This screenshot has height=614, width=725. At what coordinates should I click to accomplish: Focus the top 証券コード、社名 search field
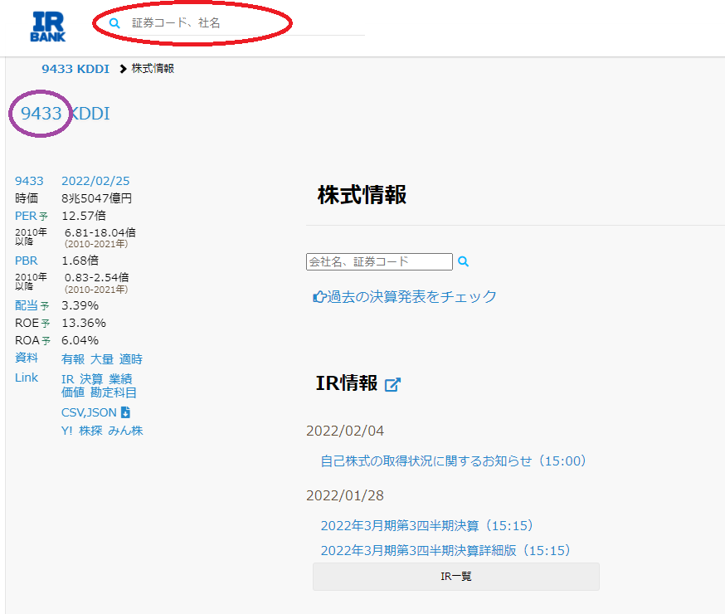(236, 23)
